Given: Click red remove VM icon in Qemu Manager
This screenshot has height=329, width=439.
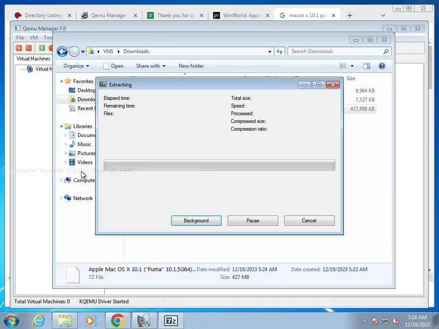Looking at the screenshot, I should click(29, 48).
